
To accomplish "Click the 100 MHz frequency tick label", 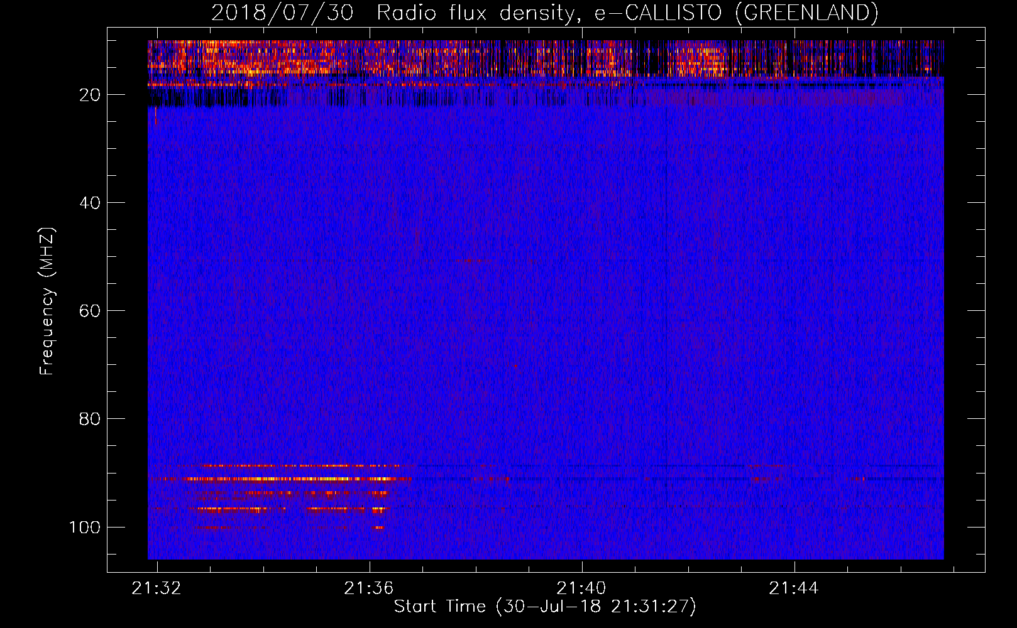I will tap(85, 527).
